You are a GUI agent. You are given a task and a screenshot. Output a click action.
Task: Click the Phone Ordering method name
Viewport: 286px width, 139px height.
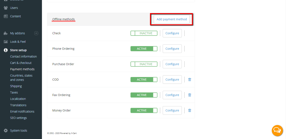click(x=63, y=49)
